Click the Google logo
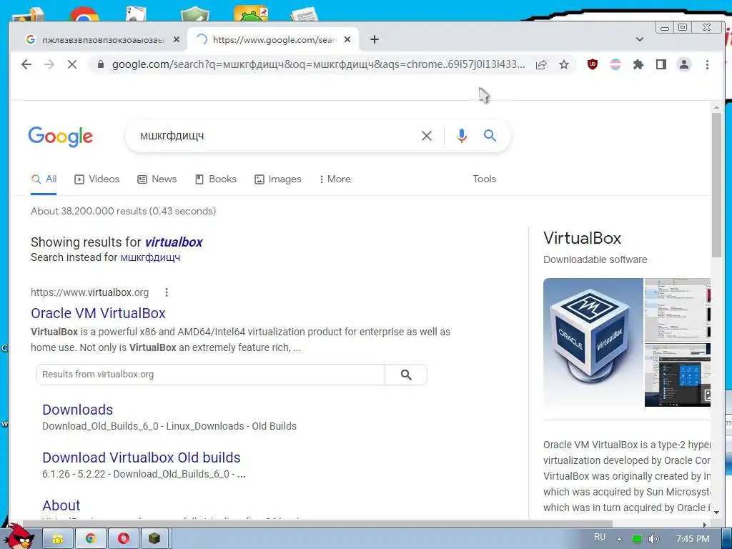The width and height of the screenshot is (732, 549). [60, 137]
